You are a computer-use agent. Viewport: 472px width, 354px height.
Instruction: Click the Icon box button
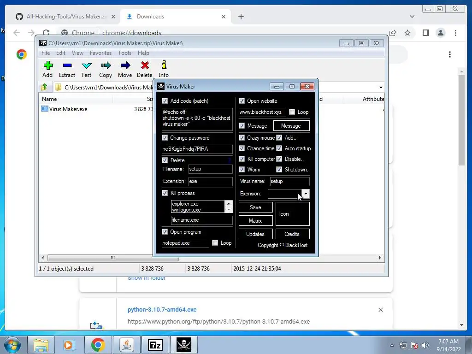[x=292, y=214]
